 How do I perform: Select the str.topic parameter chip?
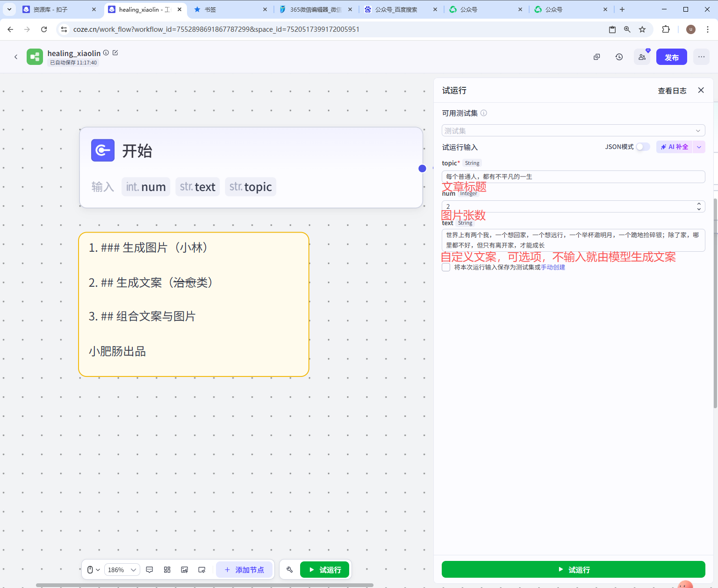pyautogui.click(x=251, y=187)
